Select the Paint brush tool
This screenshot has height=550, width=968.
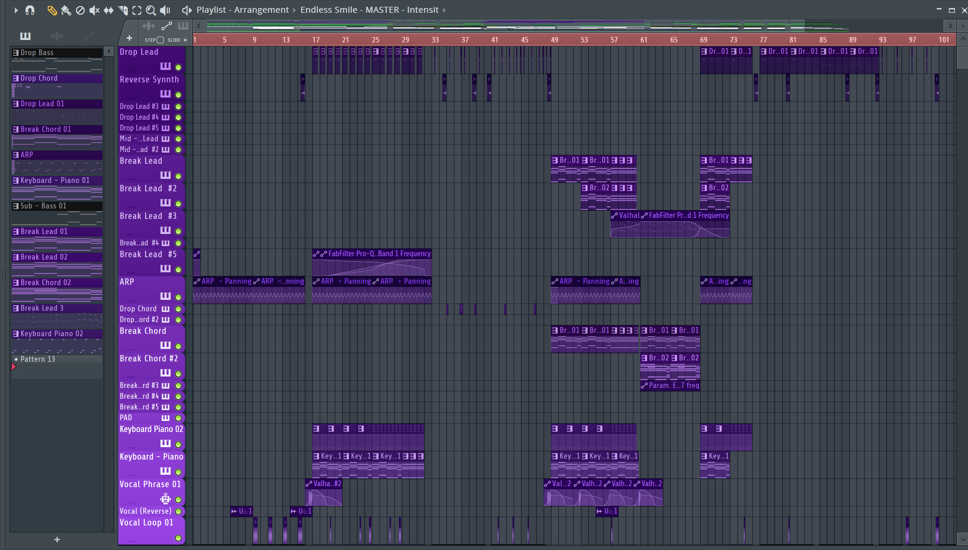[66, 10]
